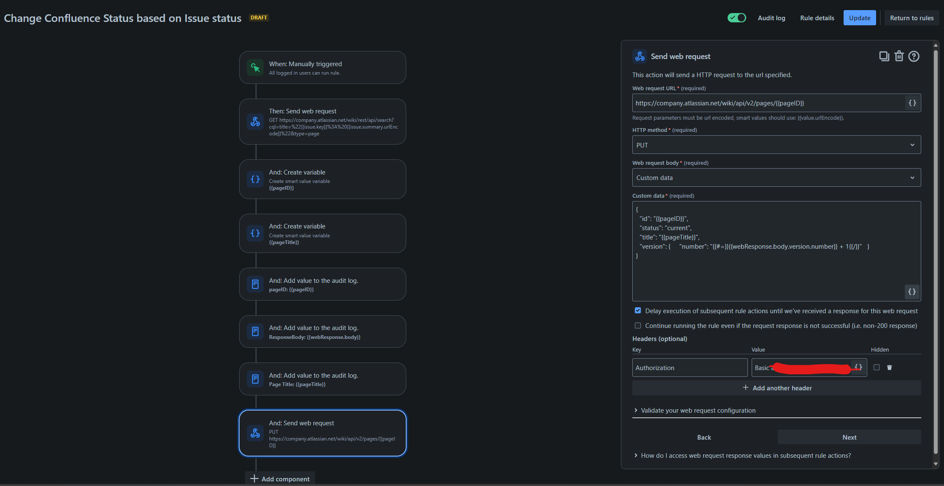Select the GET Send web request icon
Viewport: 944px width, 486px height.
click(x=255, y=122)
